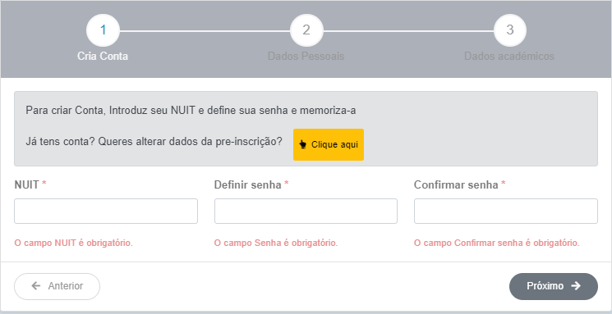
Task: Open the Dados Pessoais step label
Action: 306,56
